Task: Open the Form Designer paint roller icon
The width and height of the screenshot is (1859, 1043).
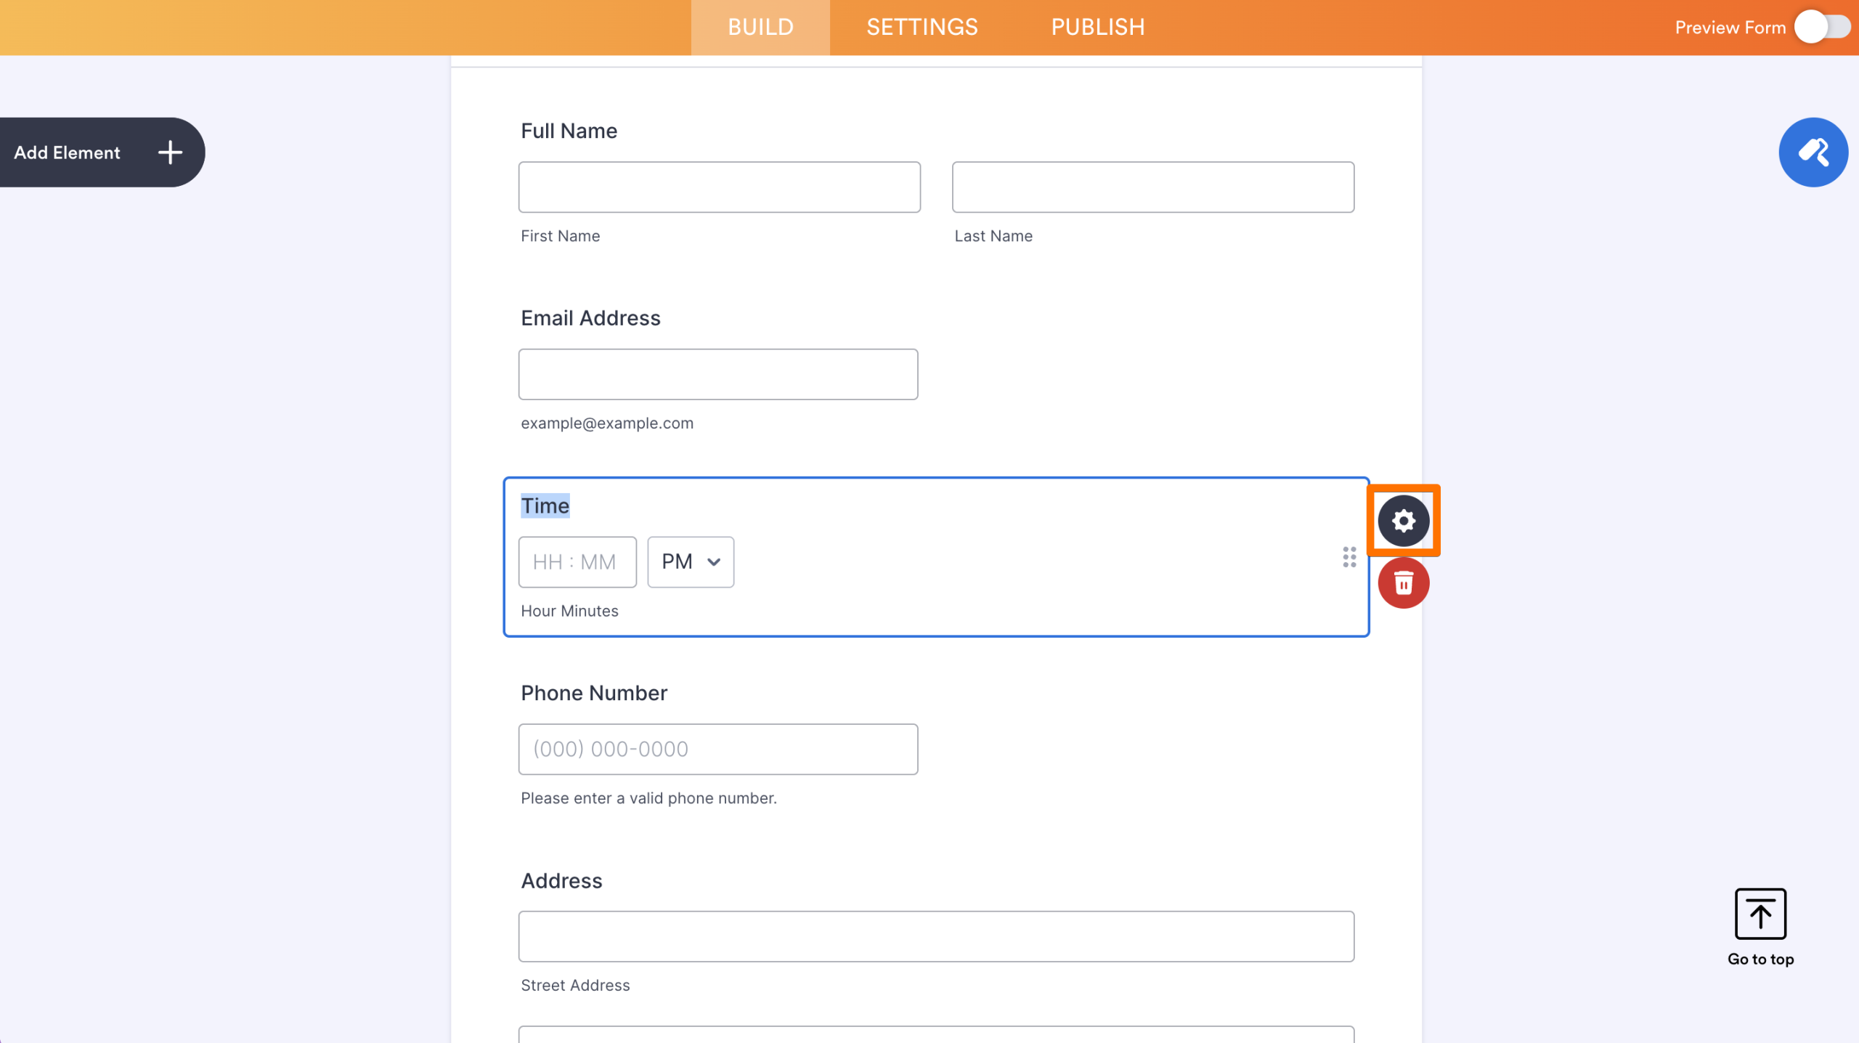Action: click(1813, 152)
